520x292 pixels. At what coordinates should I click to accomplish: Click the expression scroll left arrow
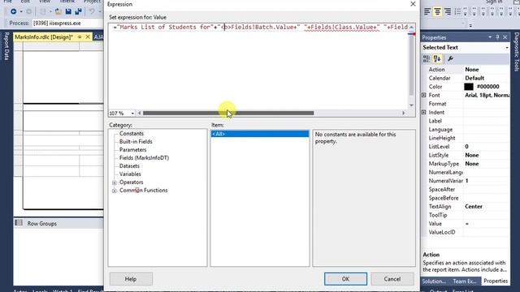(x=139, y=114)
